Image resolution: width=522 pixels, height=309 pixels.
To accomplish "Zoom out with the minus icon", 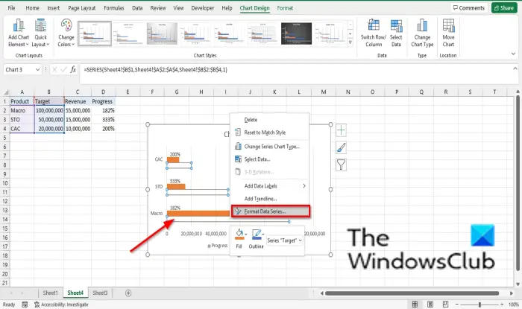I will [456, 305].
